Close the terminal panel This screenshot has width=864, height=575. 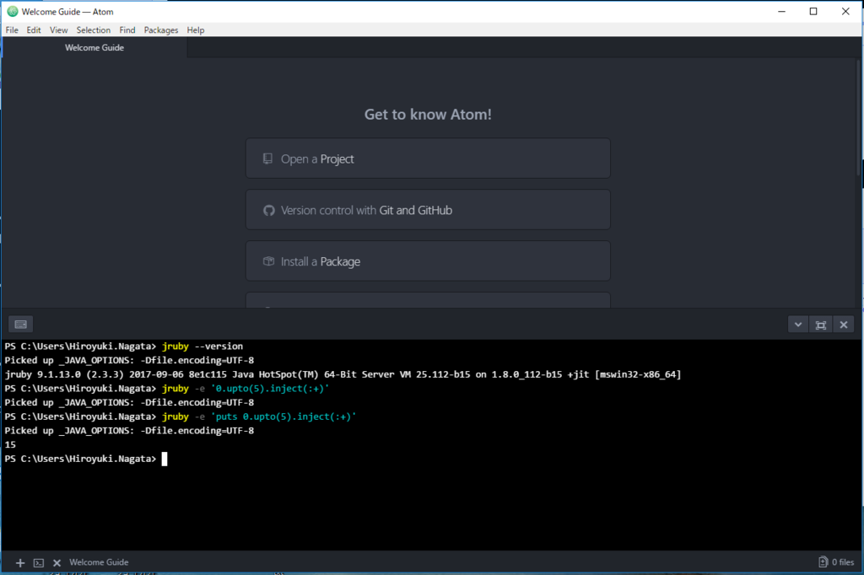(x=844, y=325)
